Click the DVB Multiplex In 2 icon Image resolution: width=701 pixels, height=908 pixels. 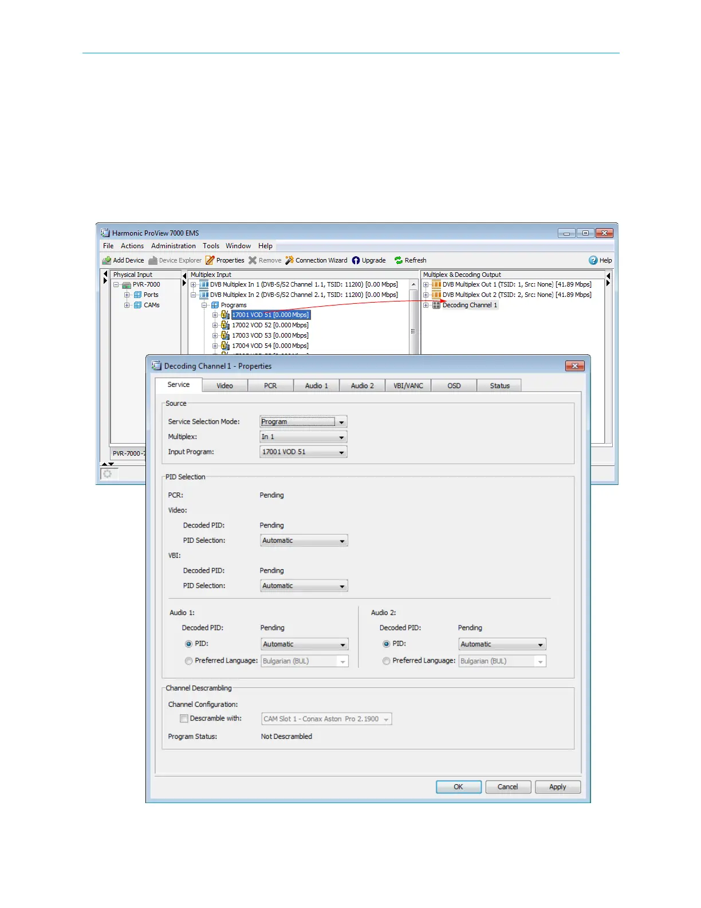point(204,295)
